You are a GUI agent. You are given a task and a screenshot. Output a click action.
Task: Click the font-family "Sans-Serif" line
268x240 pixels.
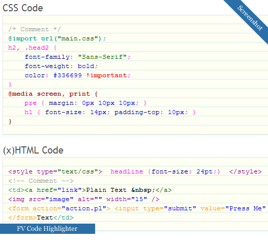(x=78, y=57)
